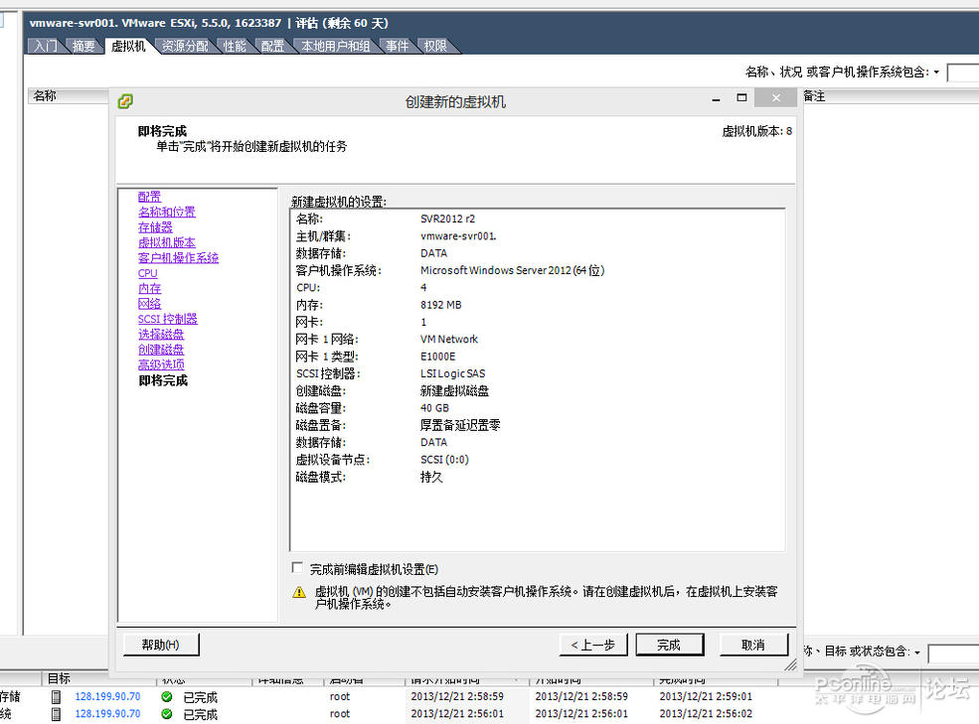Open the 本地用户和组 tab
The width and height of the screenshot is (979, 724).
(x=335, y=46)
